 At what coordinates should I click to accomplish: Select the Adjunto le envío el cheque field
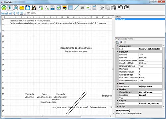(x=58, y=23)
